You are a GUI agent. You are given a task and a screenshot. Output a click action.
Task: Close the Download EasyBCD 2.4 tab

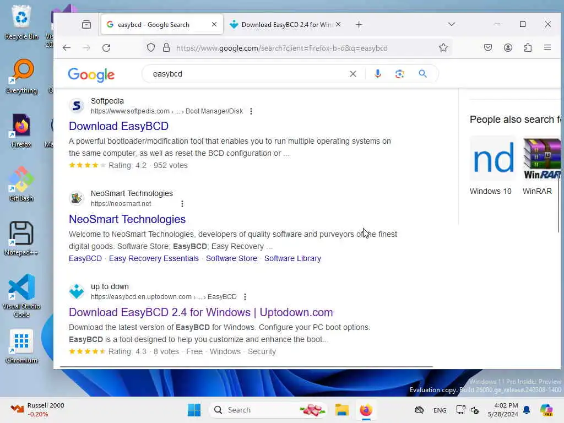coord(338,24)
